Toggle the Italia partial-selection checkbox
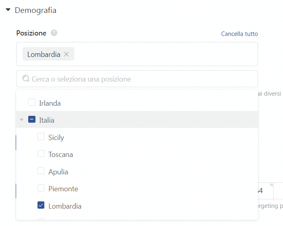The height and width of the screenshot is (226, 283). 32,119
